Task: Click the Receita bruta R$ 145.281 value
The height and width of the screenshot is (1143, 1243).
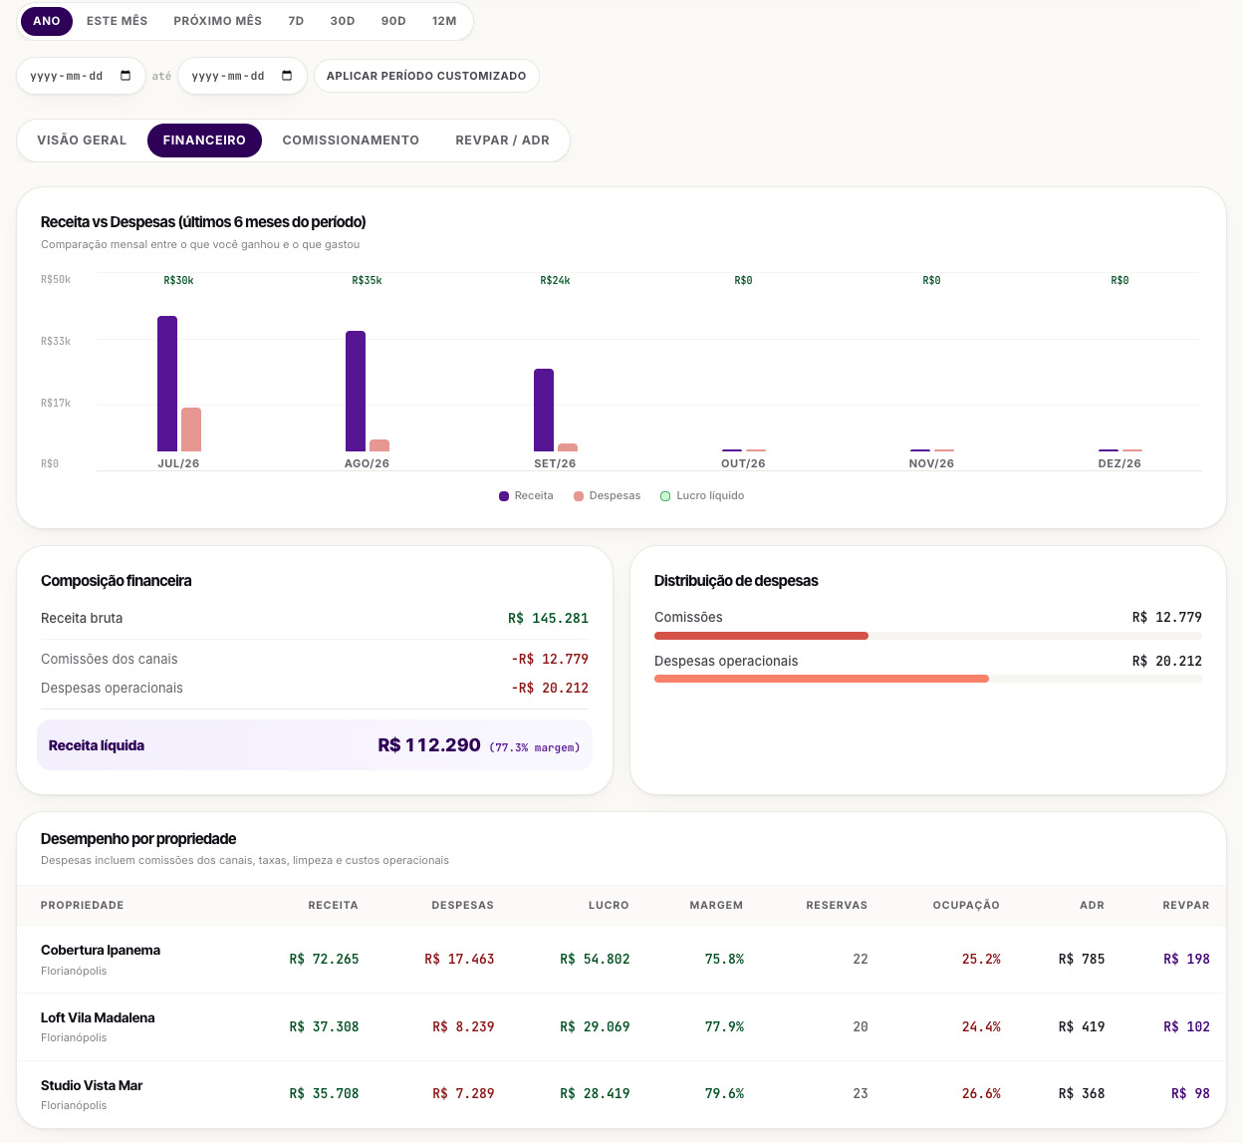Action: click(x=548, y=618)
